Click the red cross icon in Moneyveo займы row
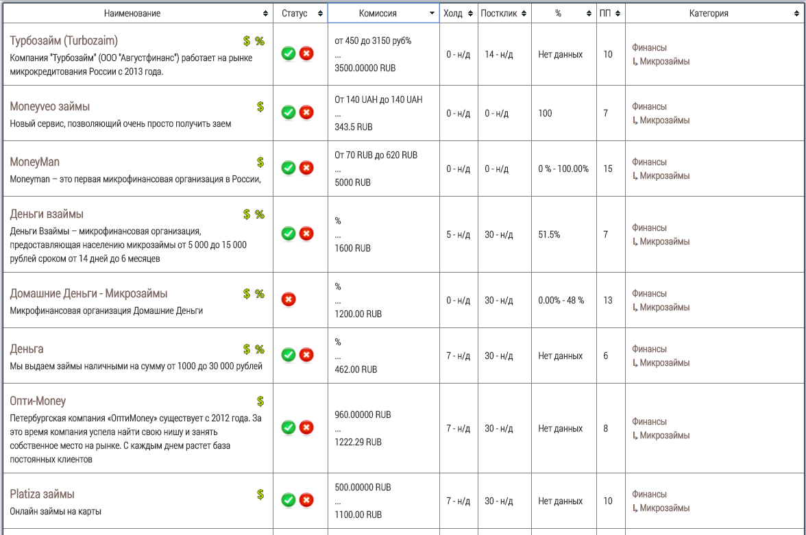The width and height of the screenshot is (806, 535). pos(306,112)
